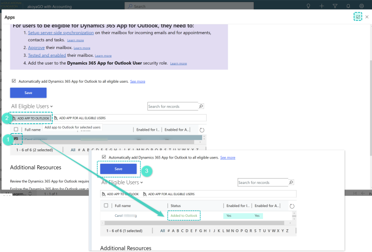
Task: Sort by Full name in upper grid
Action: tap(33, 130)
